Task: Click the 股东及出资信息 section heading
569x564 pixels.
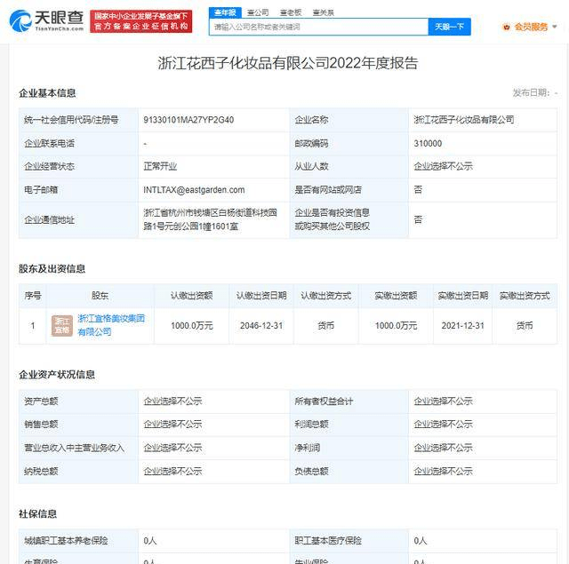Action: [52, 268]
